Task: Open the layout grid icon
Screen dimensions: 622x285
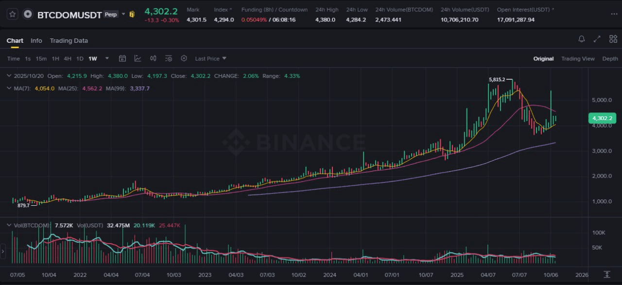Action: 613,39
